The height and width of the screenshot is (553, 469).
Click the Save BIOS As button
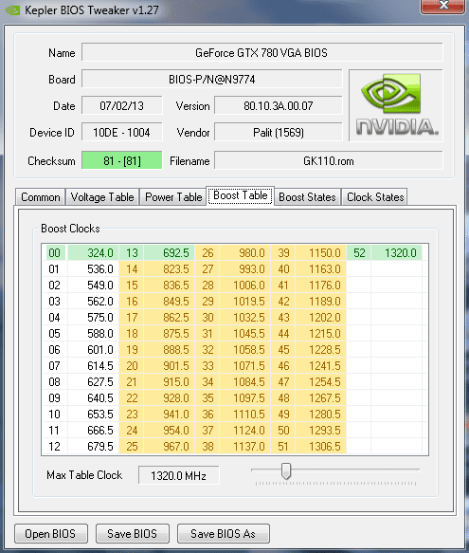point(223,534)
